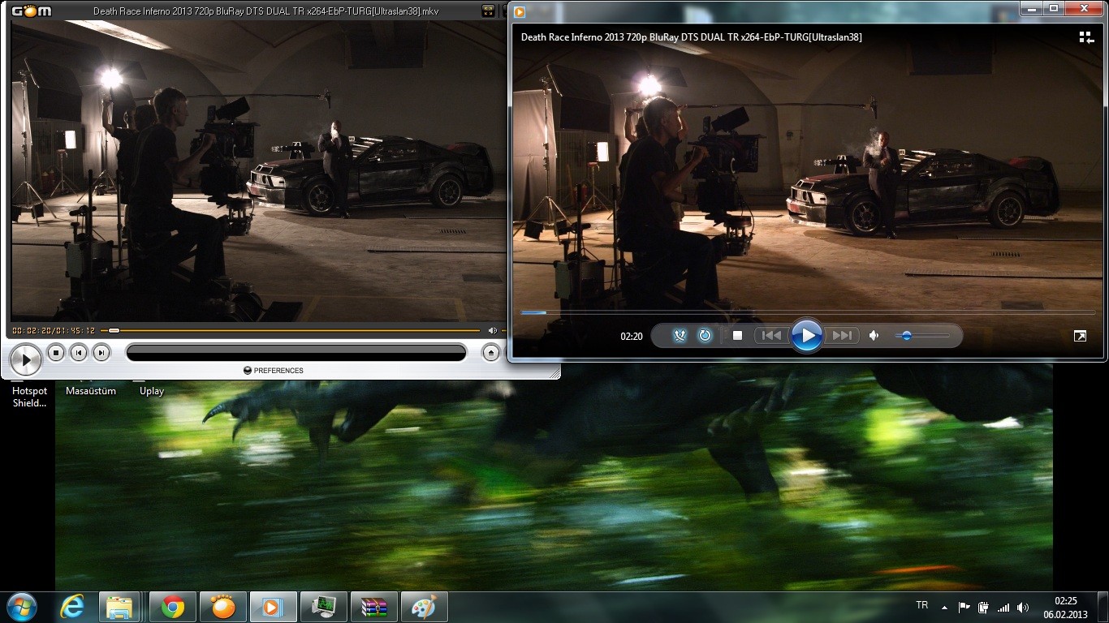Viewport: 1109px width, 623px height.
Task: Click the eject/open file button in GOM Player
Action: click(x=490, y=352)
